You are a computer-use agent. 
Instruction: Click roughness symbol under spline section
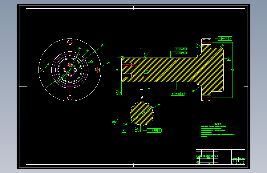click(x=138, y=130)
